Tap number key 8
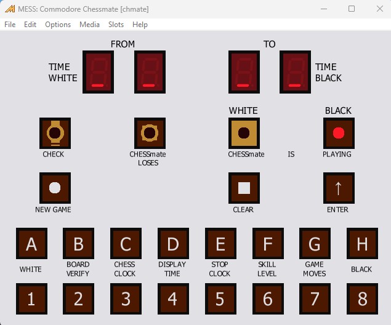Image resolution: width=391 pixels, height=325 pixels. pyautogui.click(x=362, y=299)
